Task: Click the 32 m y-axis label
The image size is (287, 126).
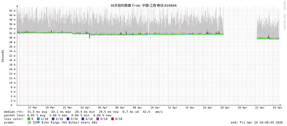Action: click(13, 33)
